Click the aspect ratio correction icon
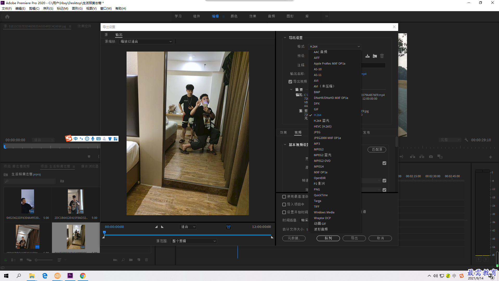 228,227
